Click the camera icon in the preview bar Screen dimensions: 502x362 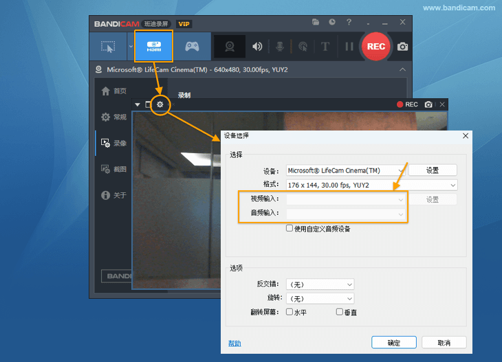pos(428,104)
